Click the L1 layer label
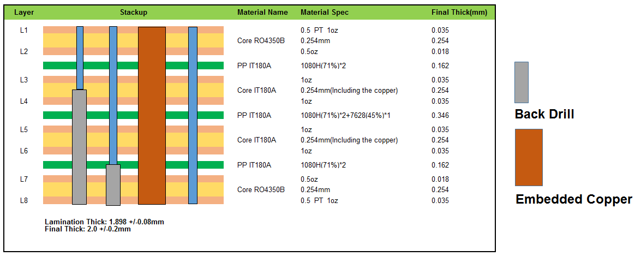 (23, 30)
